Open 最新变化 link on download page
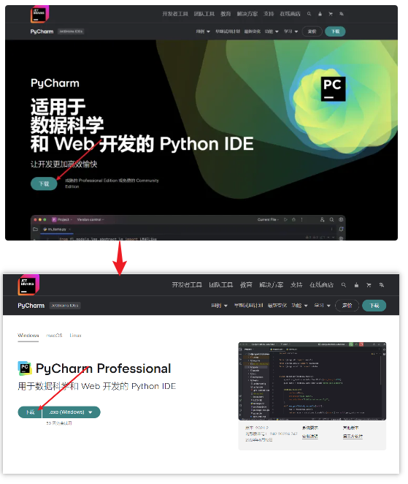Image resolution: width=408 pixels, height=484 pixels. pos(277,306)
